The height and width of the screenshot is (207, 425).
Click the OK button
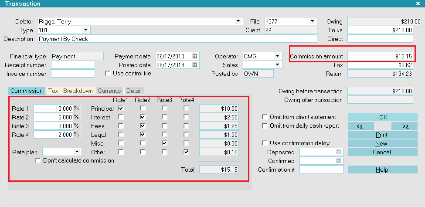coord(383,117)
